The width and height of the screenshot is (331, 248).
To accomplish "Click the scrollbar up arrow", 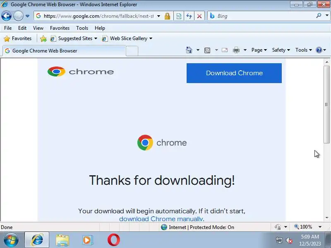I will point(327,62).
